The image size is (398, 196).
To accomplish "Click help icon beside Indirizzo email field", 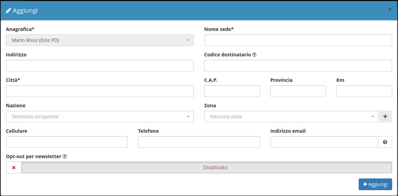I will coord(385,142).
